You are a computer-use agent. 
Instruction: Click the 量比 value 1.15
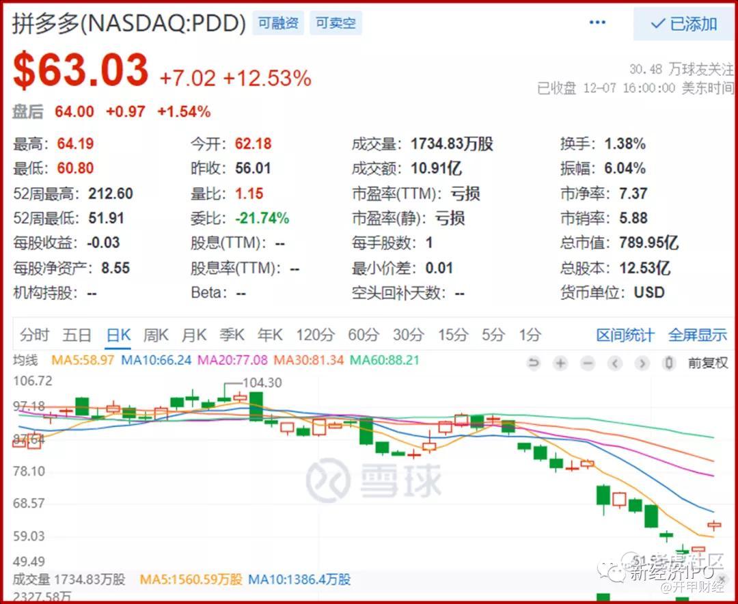249,193
